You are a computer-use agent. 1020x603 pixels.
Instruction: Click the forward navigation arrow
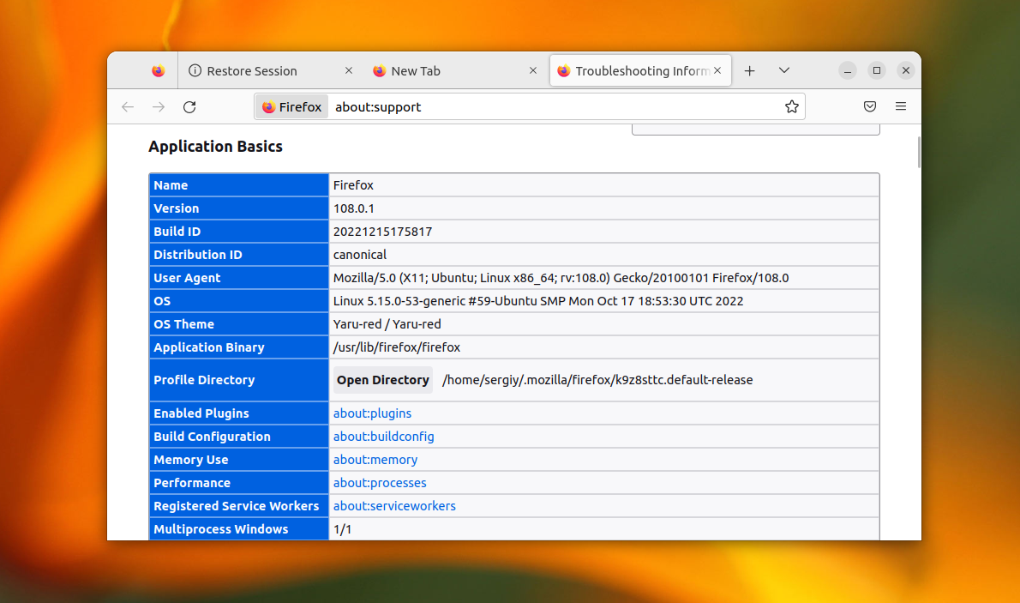159,107
